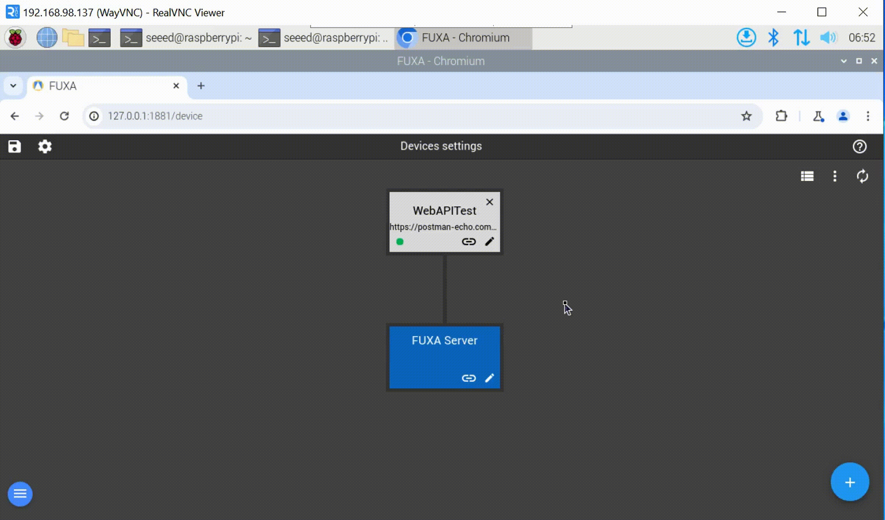The height and width of the screenshot is (520, 885).
Task: Select the FUXA browser tab
Action: click(106, 86)
